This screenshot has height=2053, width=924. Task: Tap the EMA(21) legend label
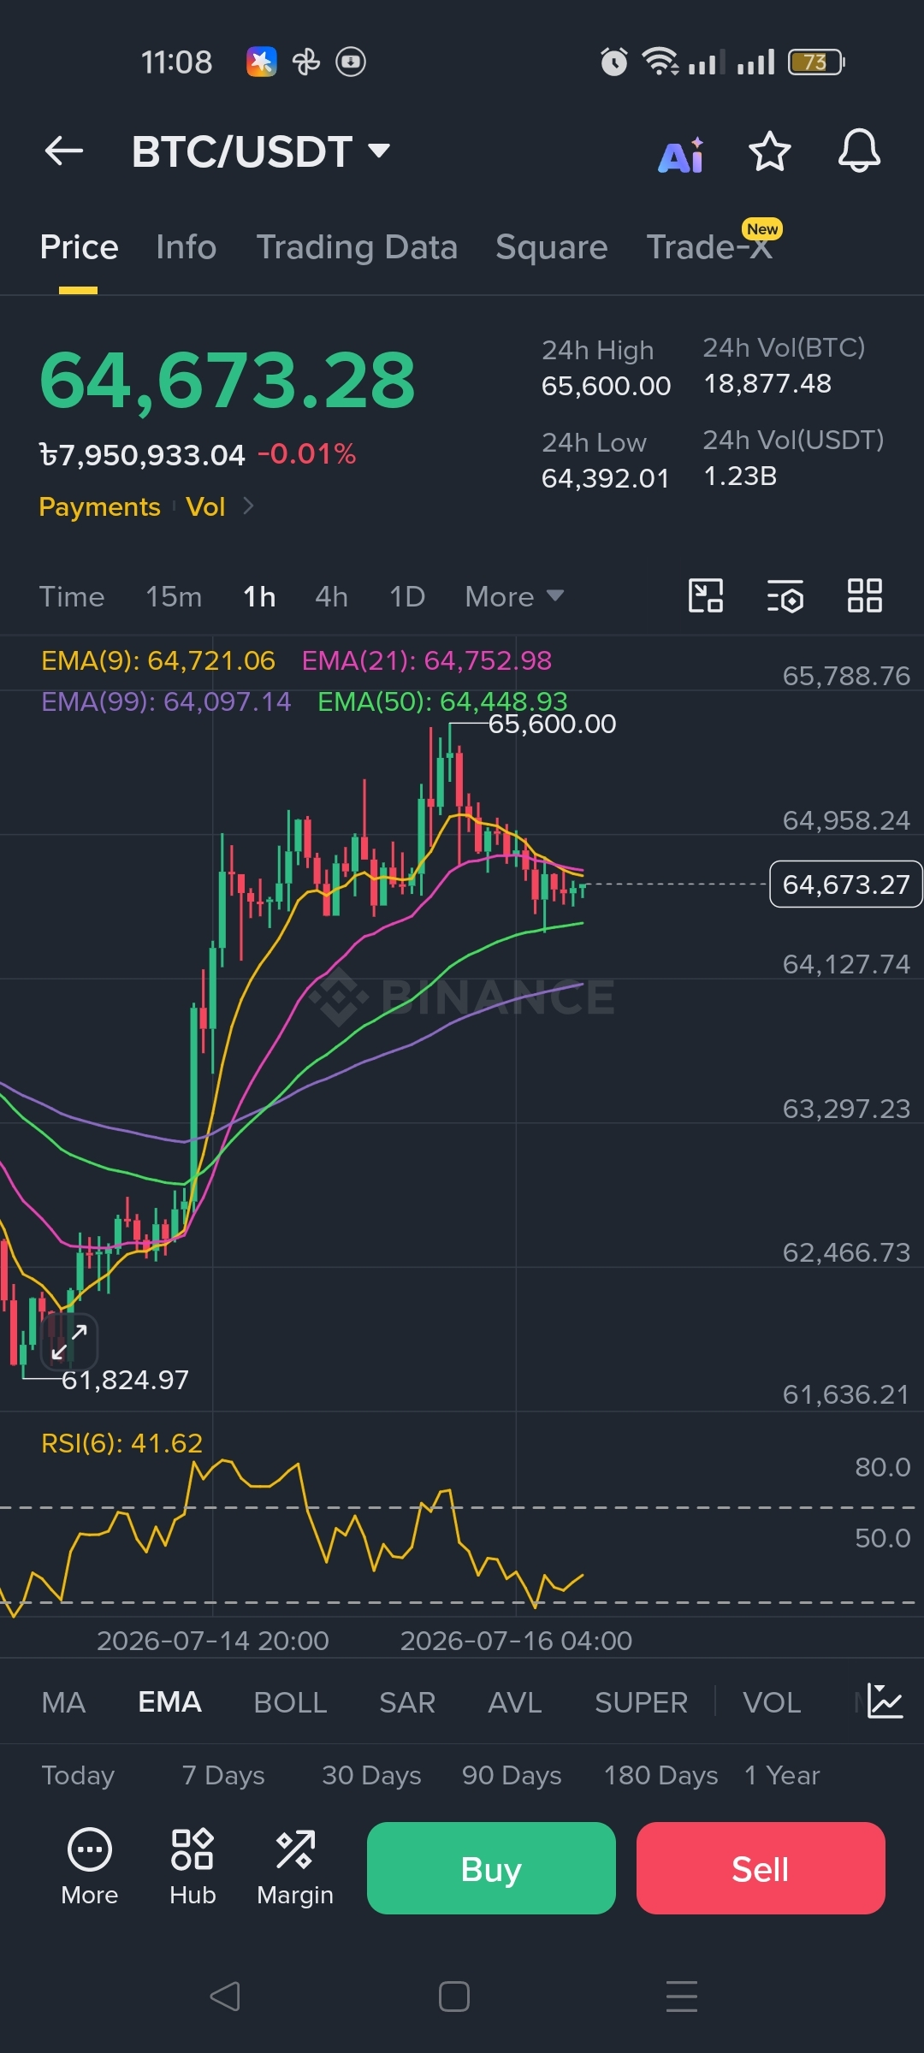427,660
